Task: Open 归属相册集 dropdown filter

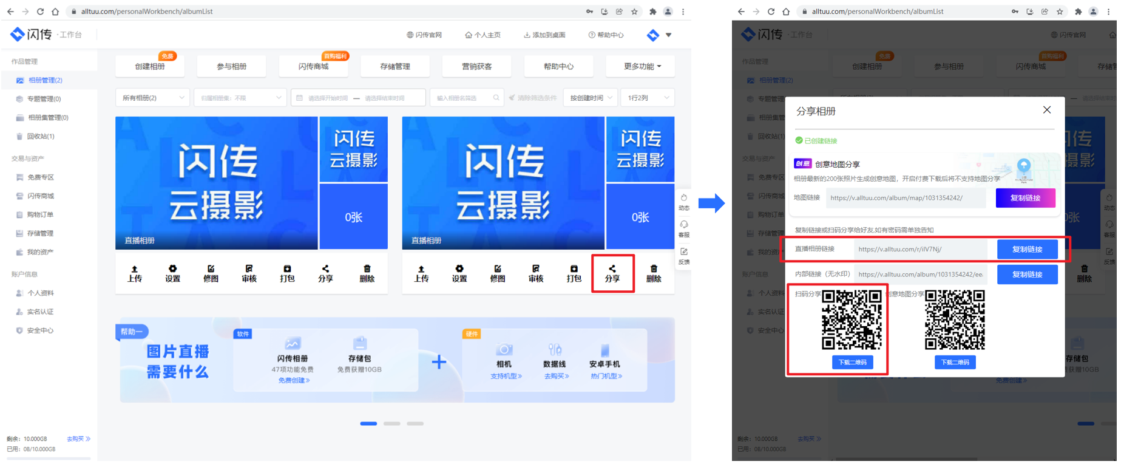Action: pyautogui.click(x=240, y=98)
